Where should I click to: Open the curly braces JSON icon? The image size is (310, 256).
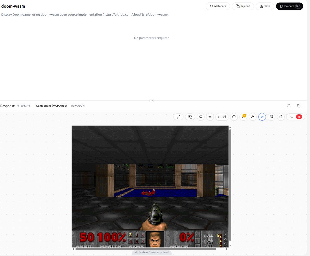tap(281, 117)
